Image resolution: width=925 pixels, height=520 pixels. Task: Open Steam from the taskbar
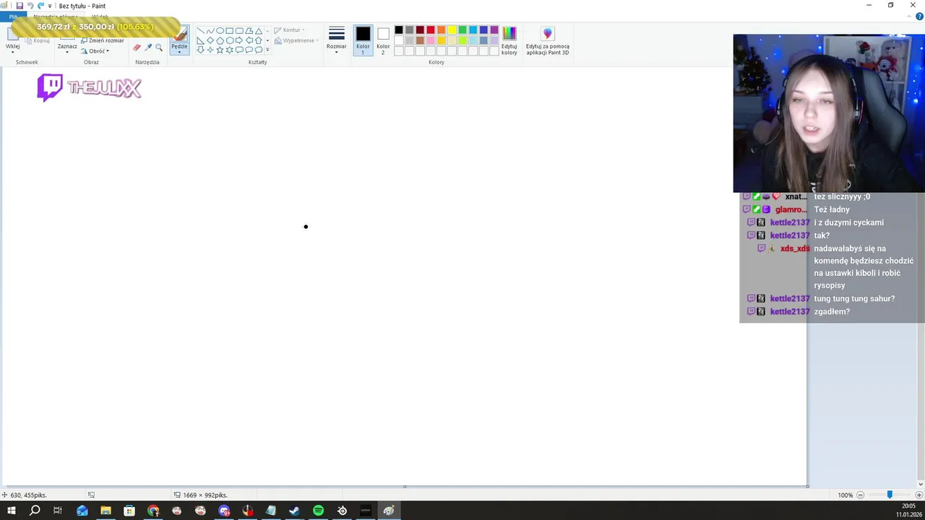(x=294, y=511)
